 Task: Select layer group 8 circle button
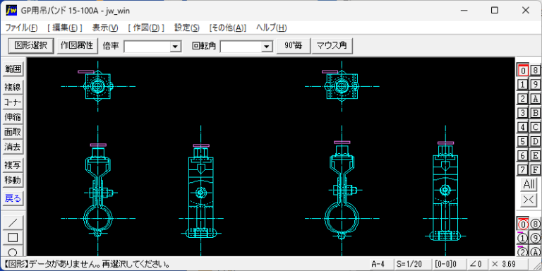click(535, 224)
